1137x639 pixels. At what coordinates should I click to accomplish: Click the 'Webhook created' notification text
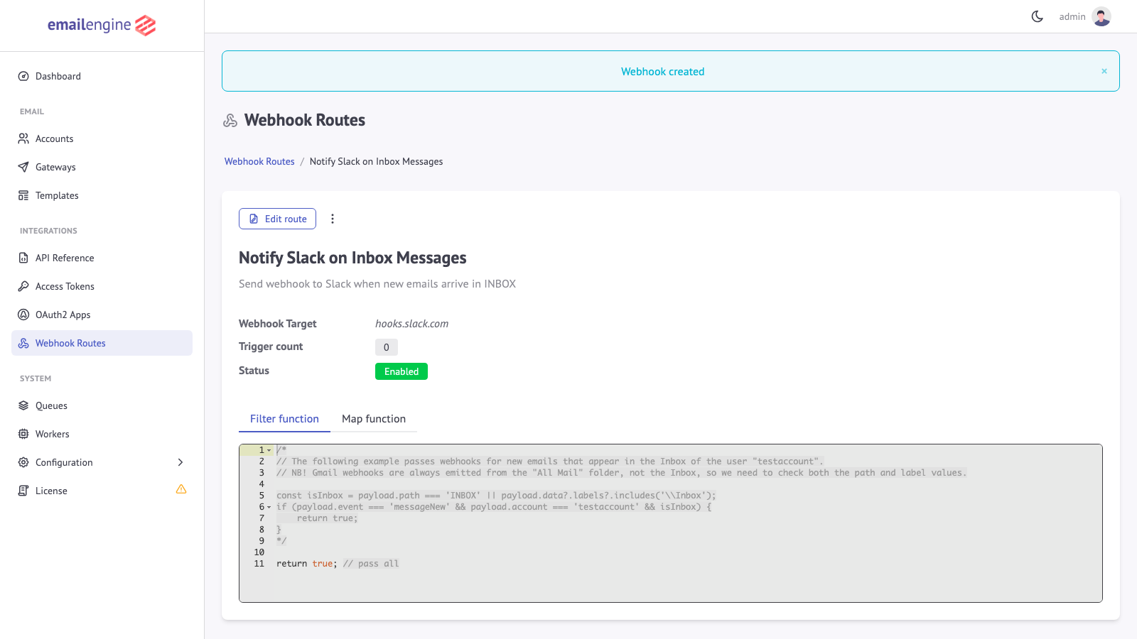[663, 72]
